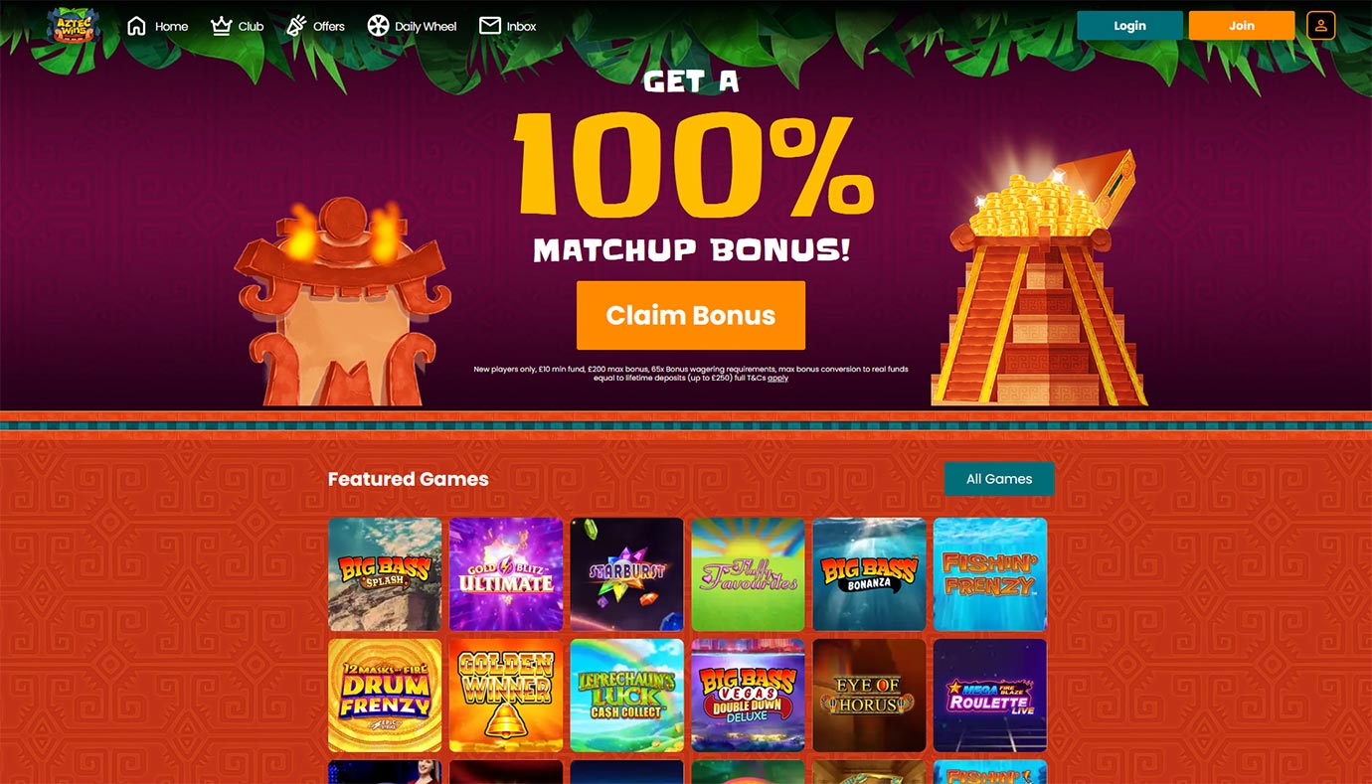
Task: Open the Starburst game tile
Action: tap(626, 574)
